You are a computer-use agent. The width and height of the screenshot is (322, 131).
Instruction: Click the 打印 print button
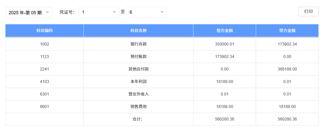tap(308, 11)
